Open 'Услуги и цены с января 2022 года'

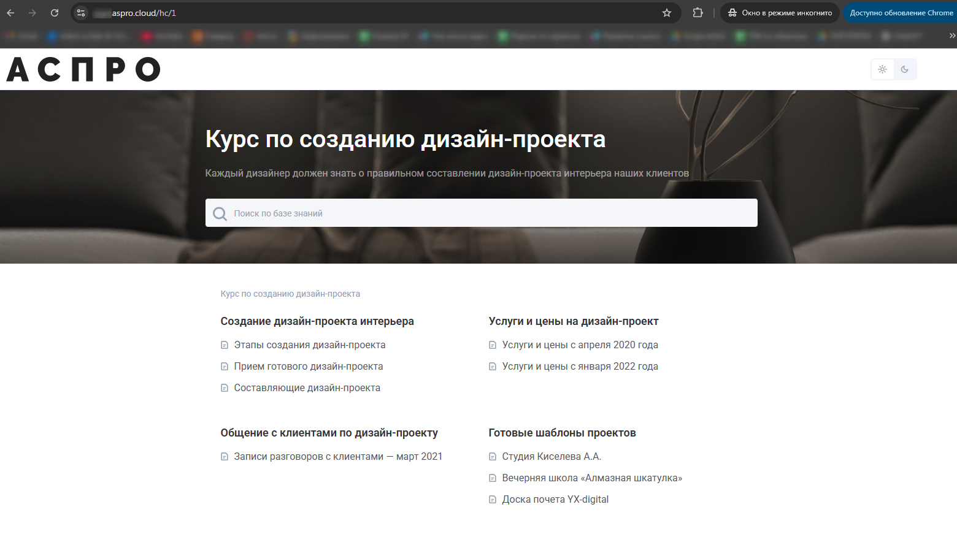[x=580, y=367]
